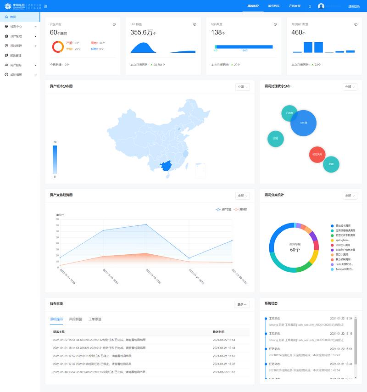367x392 pixels.
Task: Click the user avatar in the header
Action: click(321, 6)
